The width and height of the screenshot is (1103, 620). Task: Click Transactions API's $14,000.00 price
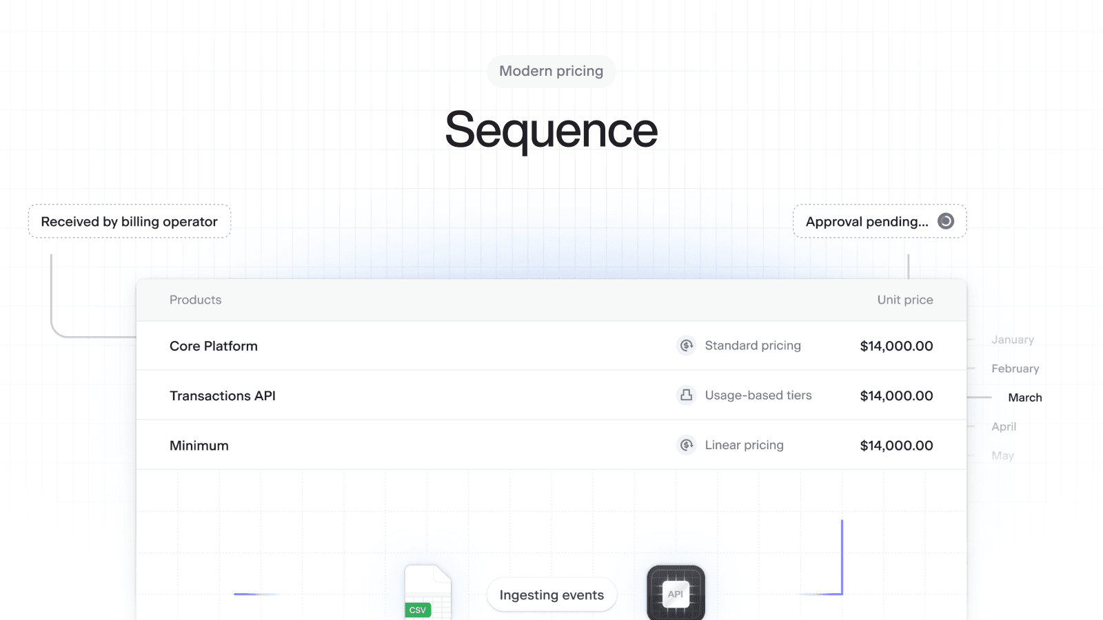pyautogui.click(x=896, y=395)
